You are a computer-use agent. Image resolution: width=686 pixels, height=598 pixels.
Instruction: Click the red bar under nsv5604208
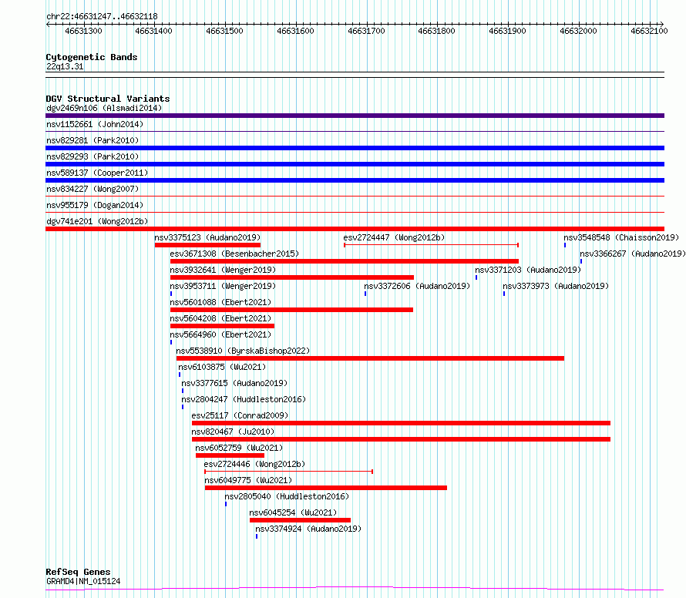click(x=222, y=326)
